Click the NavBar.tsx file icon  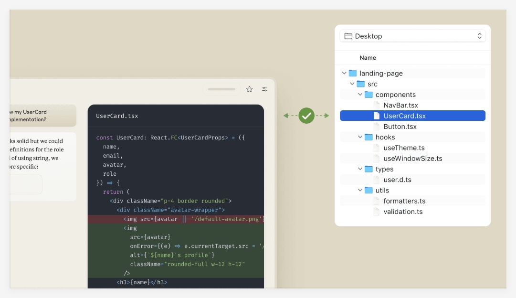point(376,105)
